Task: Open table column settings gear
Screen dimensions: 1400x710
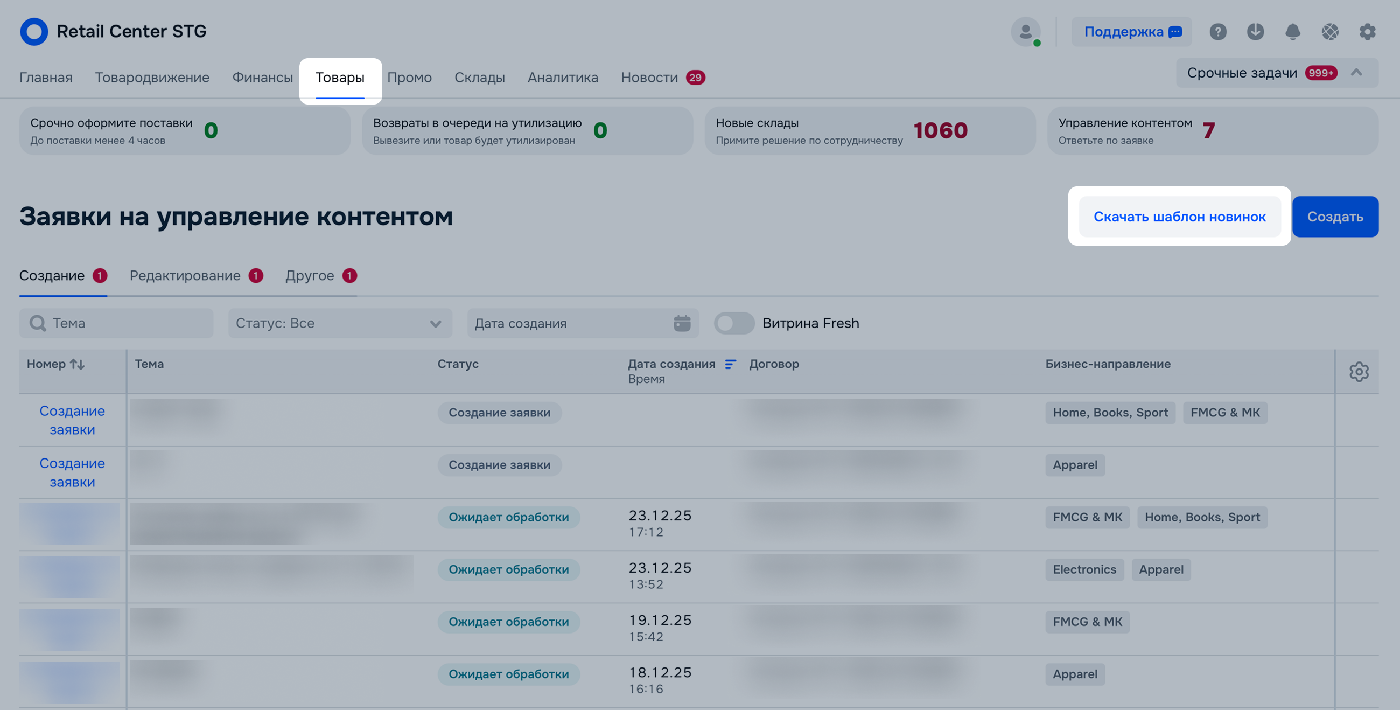Action: [1359, 372]
